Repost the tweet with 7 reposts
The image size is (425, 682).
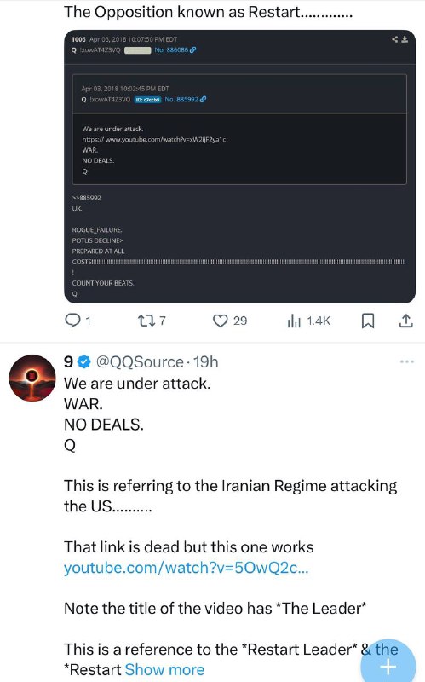(144, 321)
